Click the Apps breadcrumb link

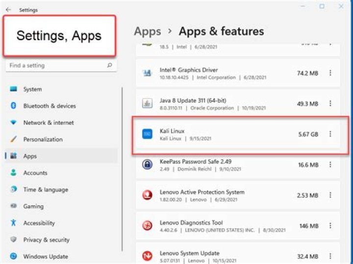coord(148,31)
